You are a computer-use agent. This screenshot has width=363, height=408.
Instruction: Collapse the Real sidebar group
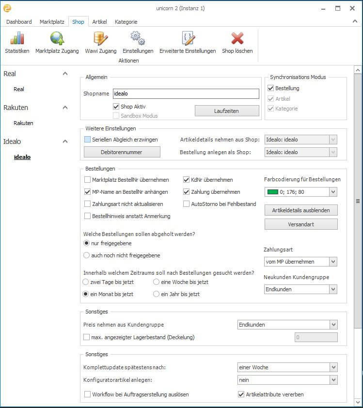coord(65,74)
